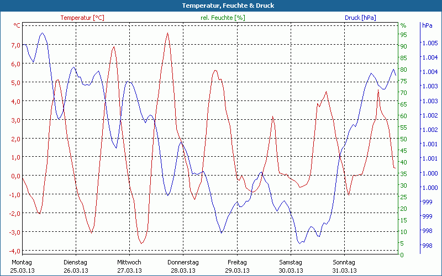Choose the Donnerstag day label
442x276 pixels.
pos(183,262)
